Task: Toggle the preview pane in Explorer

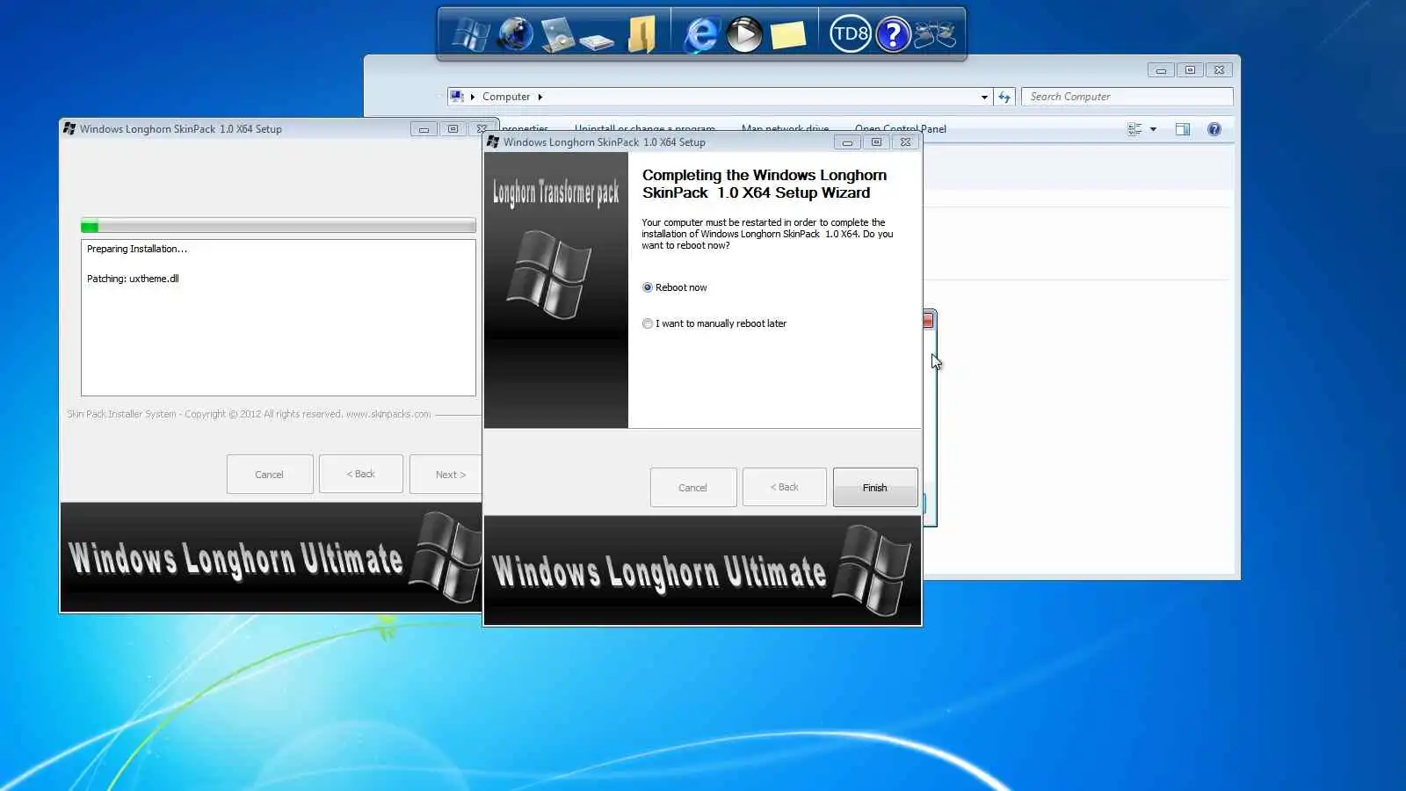Action: coord(1183,129)
